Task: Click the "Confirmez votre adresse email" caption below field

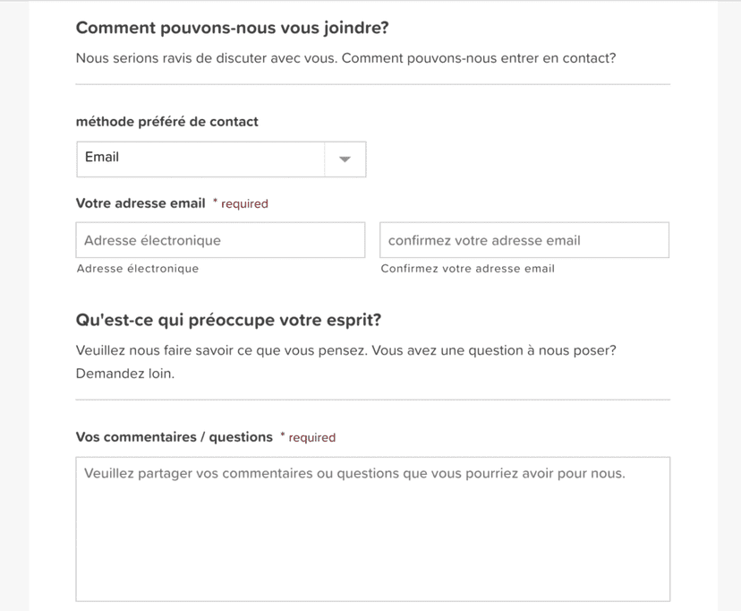Action: (x=467, y=269)
